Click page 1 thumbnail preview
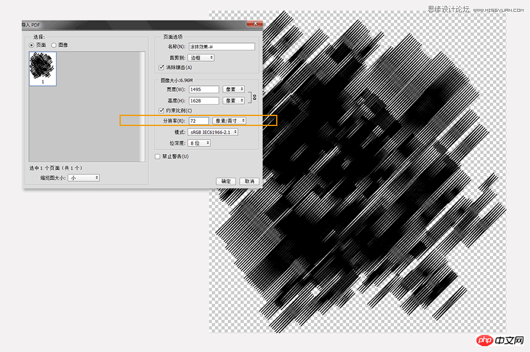The image size is (530, 352). [x=42, y=69]
